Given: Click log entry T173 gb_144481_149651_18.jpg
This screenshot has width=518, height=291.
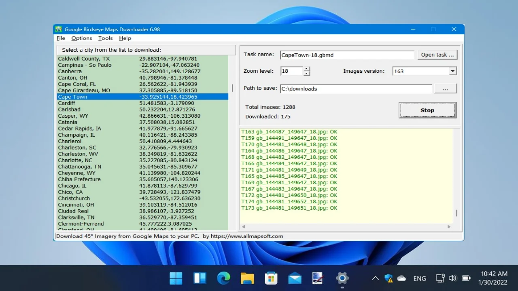Looking at the screenshot, I should [x=289, y=208].
